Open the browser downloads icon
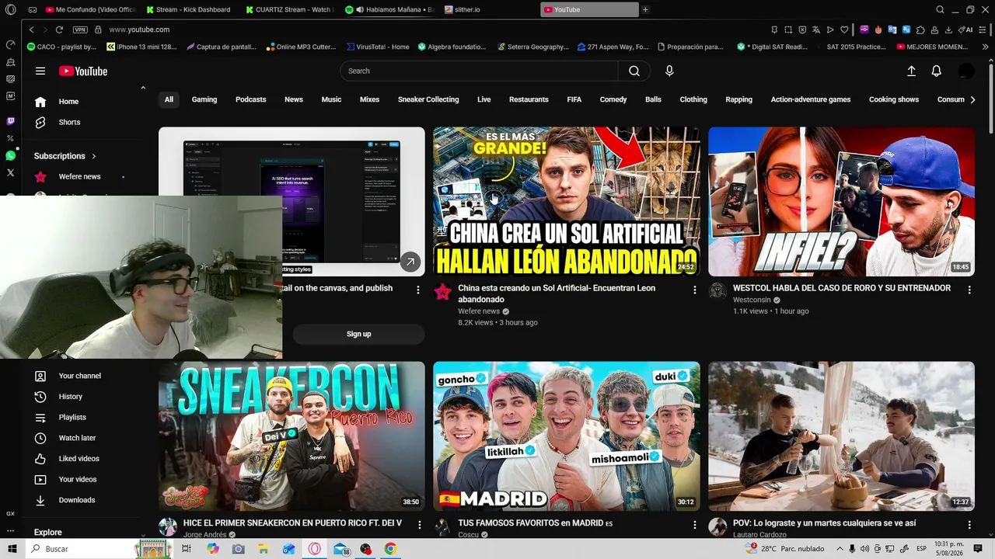 click(948, 30)
